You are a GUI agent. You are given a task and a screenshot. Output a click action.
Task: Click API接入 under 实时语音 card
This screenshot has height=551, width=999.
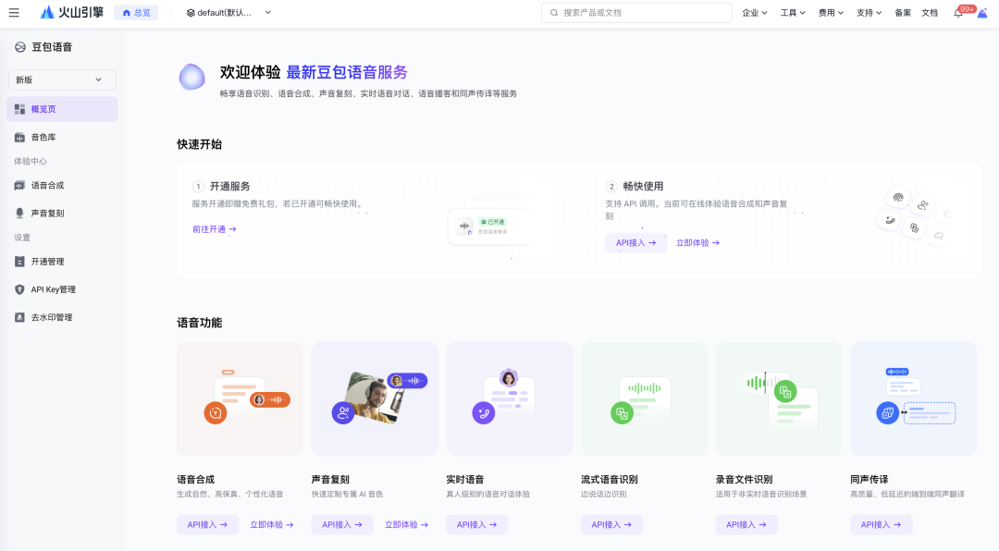(x=476, y=525)
